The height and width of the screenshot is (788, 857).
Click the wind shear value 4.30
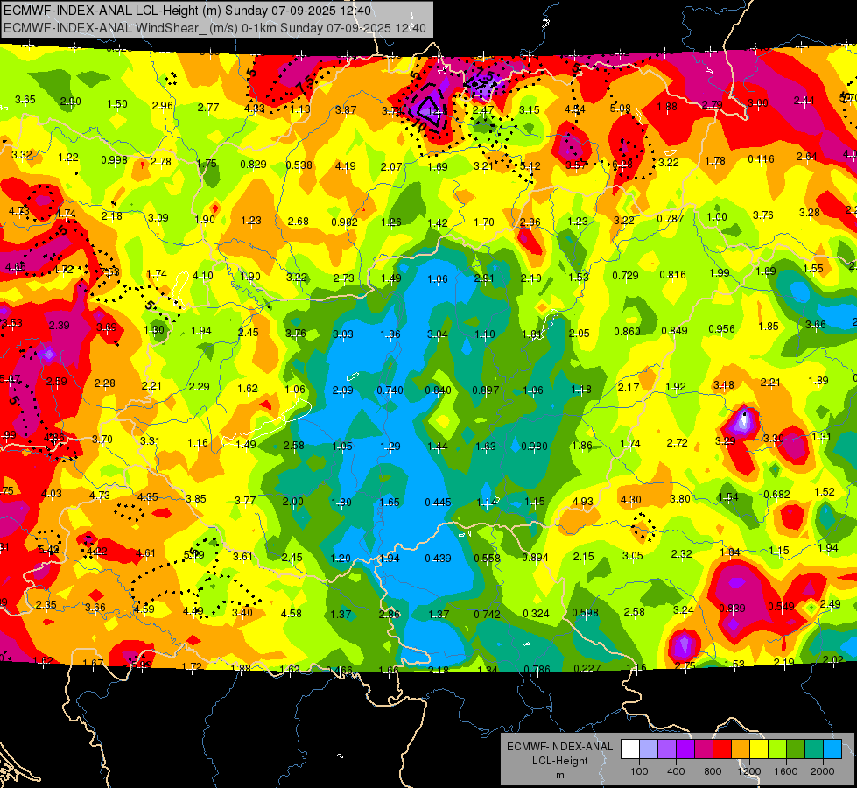click(x=631, y=500)
